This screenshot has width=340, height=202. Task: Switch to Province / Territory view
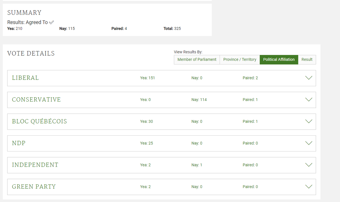tap(240, 60)
